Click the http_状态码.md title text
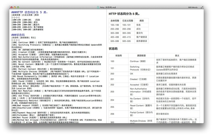 point(108,7)
